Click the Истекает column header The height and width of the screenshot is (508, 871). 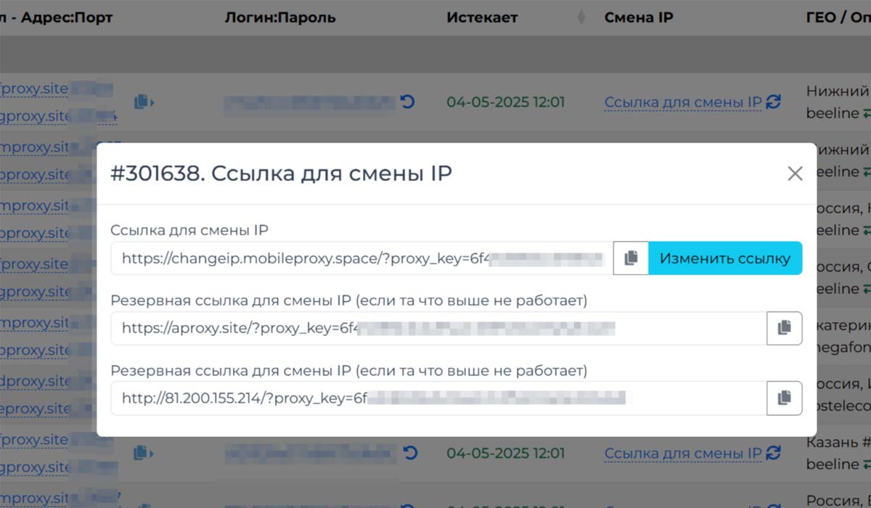pos(482,18)
